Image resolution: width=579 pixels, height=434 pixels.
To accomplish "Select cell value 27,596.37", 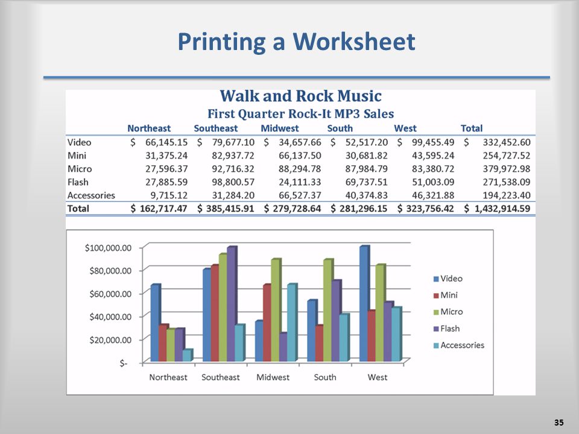I will pos(166,169).
